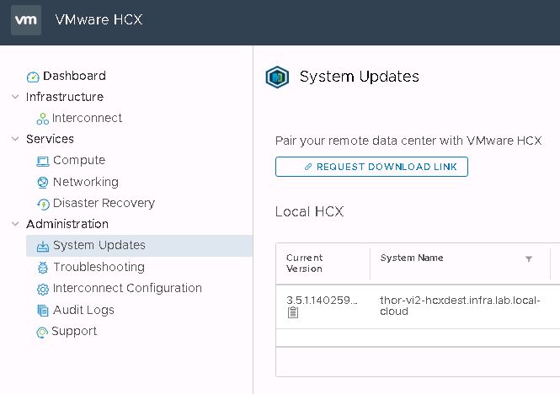Click the Networking globe icon
Image resolution: width=560 pixels, height=394 pixels.
(43, 182)
